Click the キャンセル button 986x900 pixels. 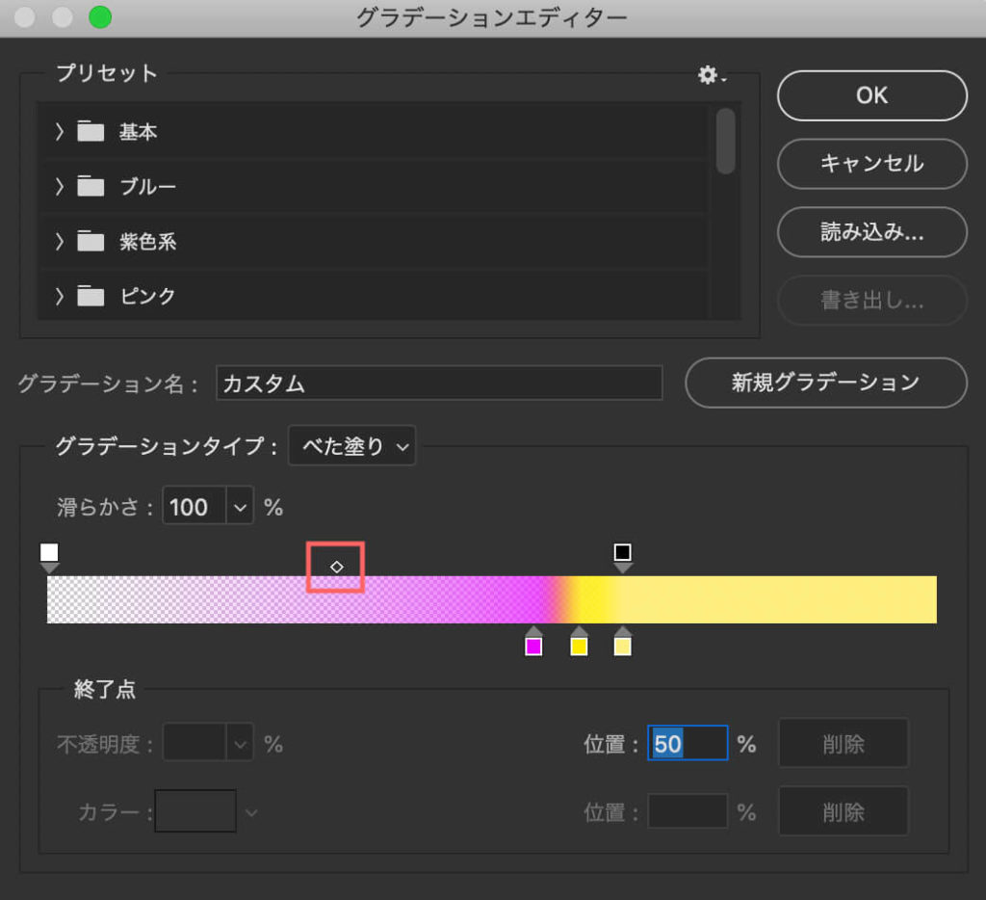pos(872,164)
